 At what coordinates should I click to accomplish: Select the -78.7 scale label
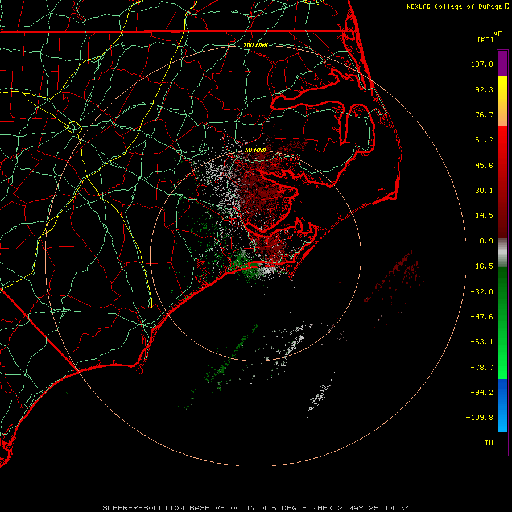482,368
